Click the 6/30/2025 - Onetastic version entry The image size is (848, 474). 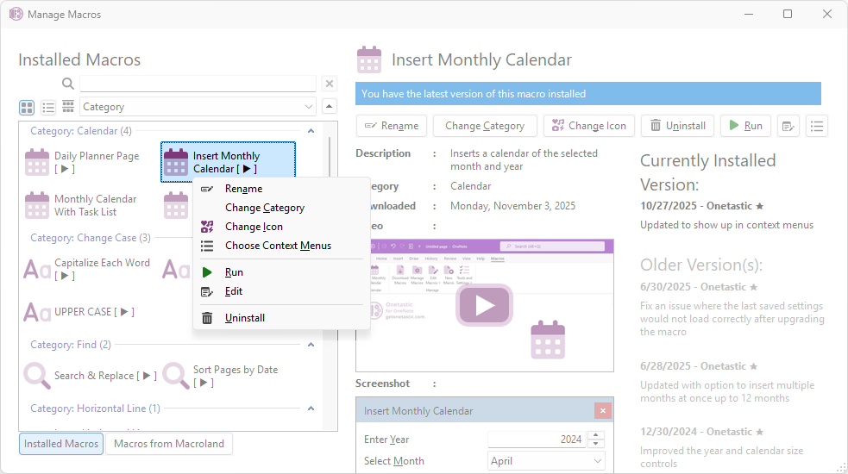[x=699, y=287]
